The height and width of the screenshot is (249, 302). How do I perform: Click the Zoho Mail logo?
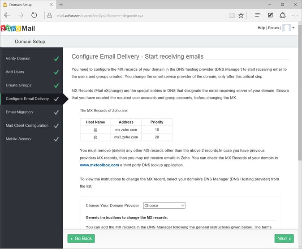point(18,28)
